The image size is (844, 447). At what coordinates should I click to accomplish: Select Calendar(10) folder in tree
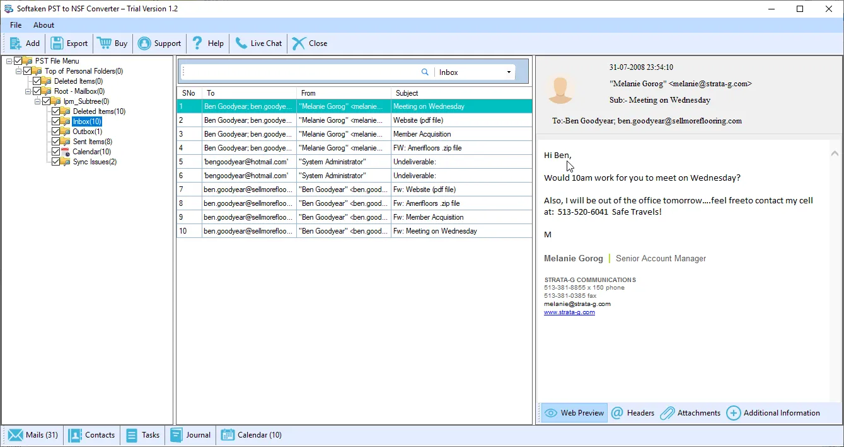pos(92,152)
